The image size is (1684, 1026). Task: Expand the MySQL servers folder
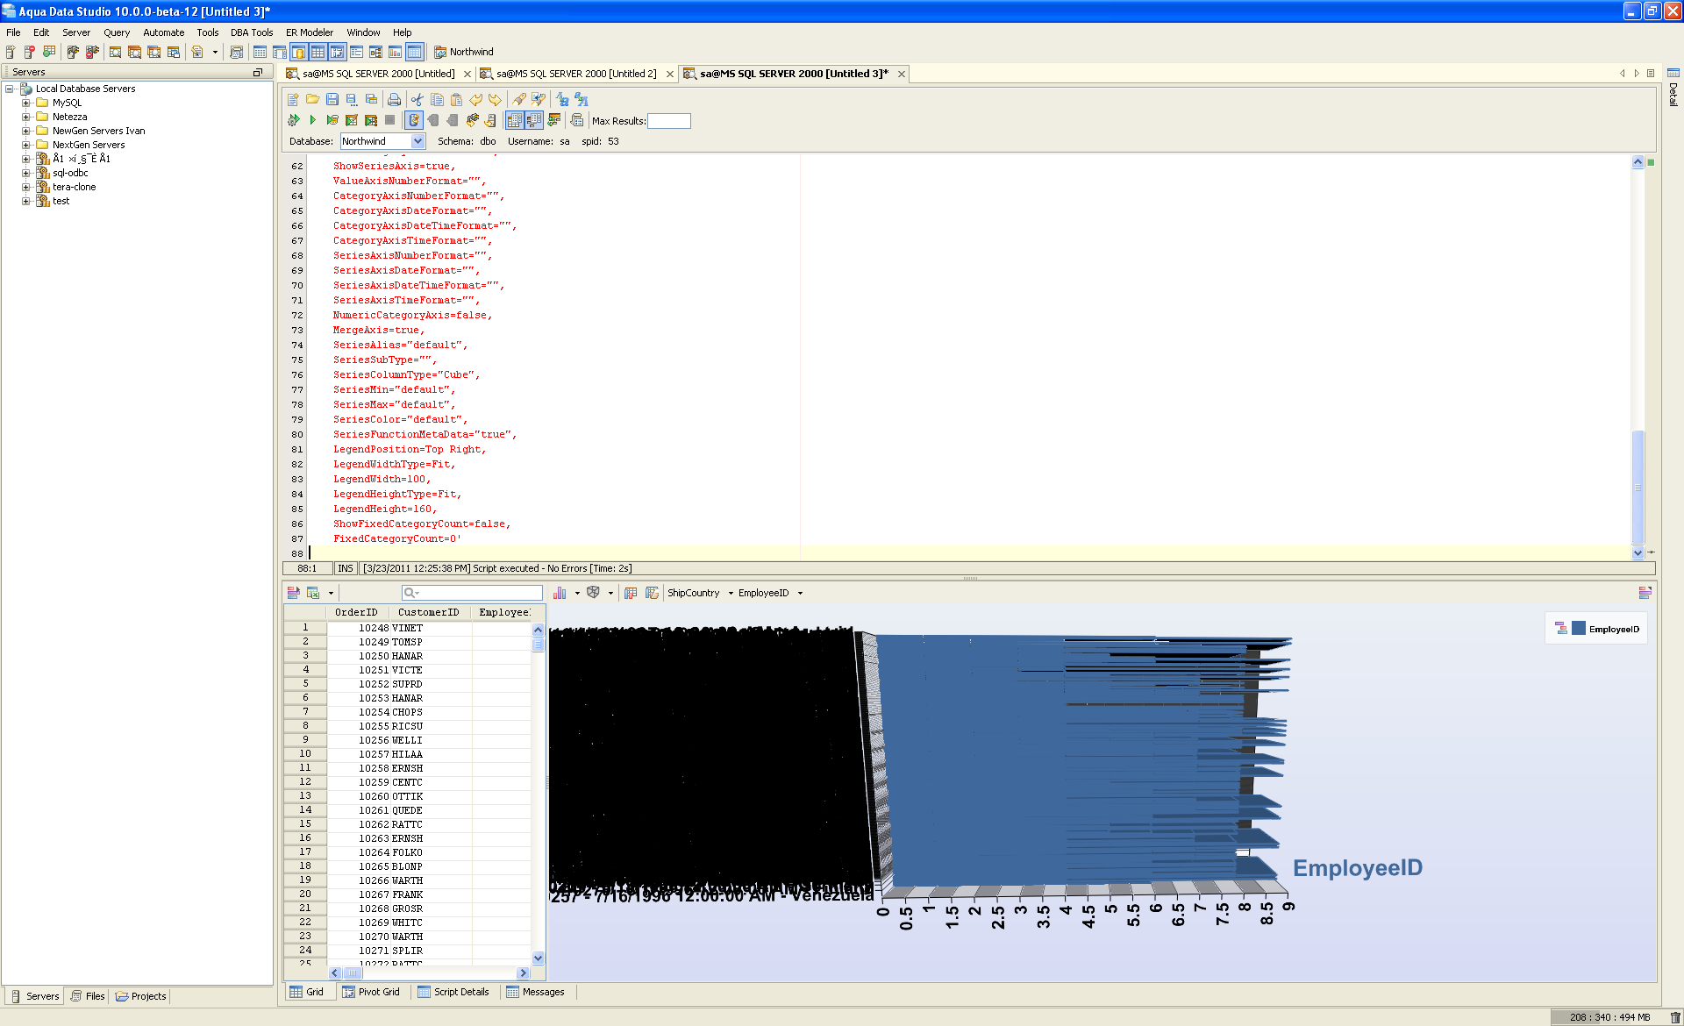[x=26, y=103]
